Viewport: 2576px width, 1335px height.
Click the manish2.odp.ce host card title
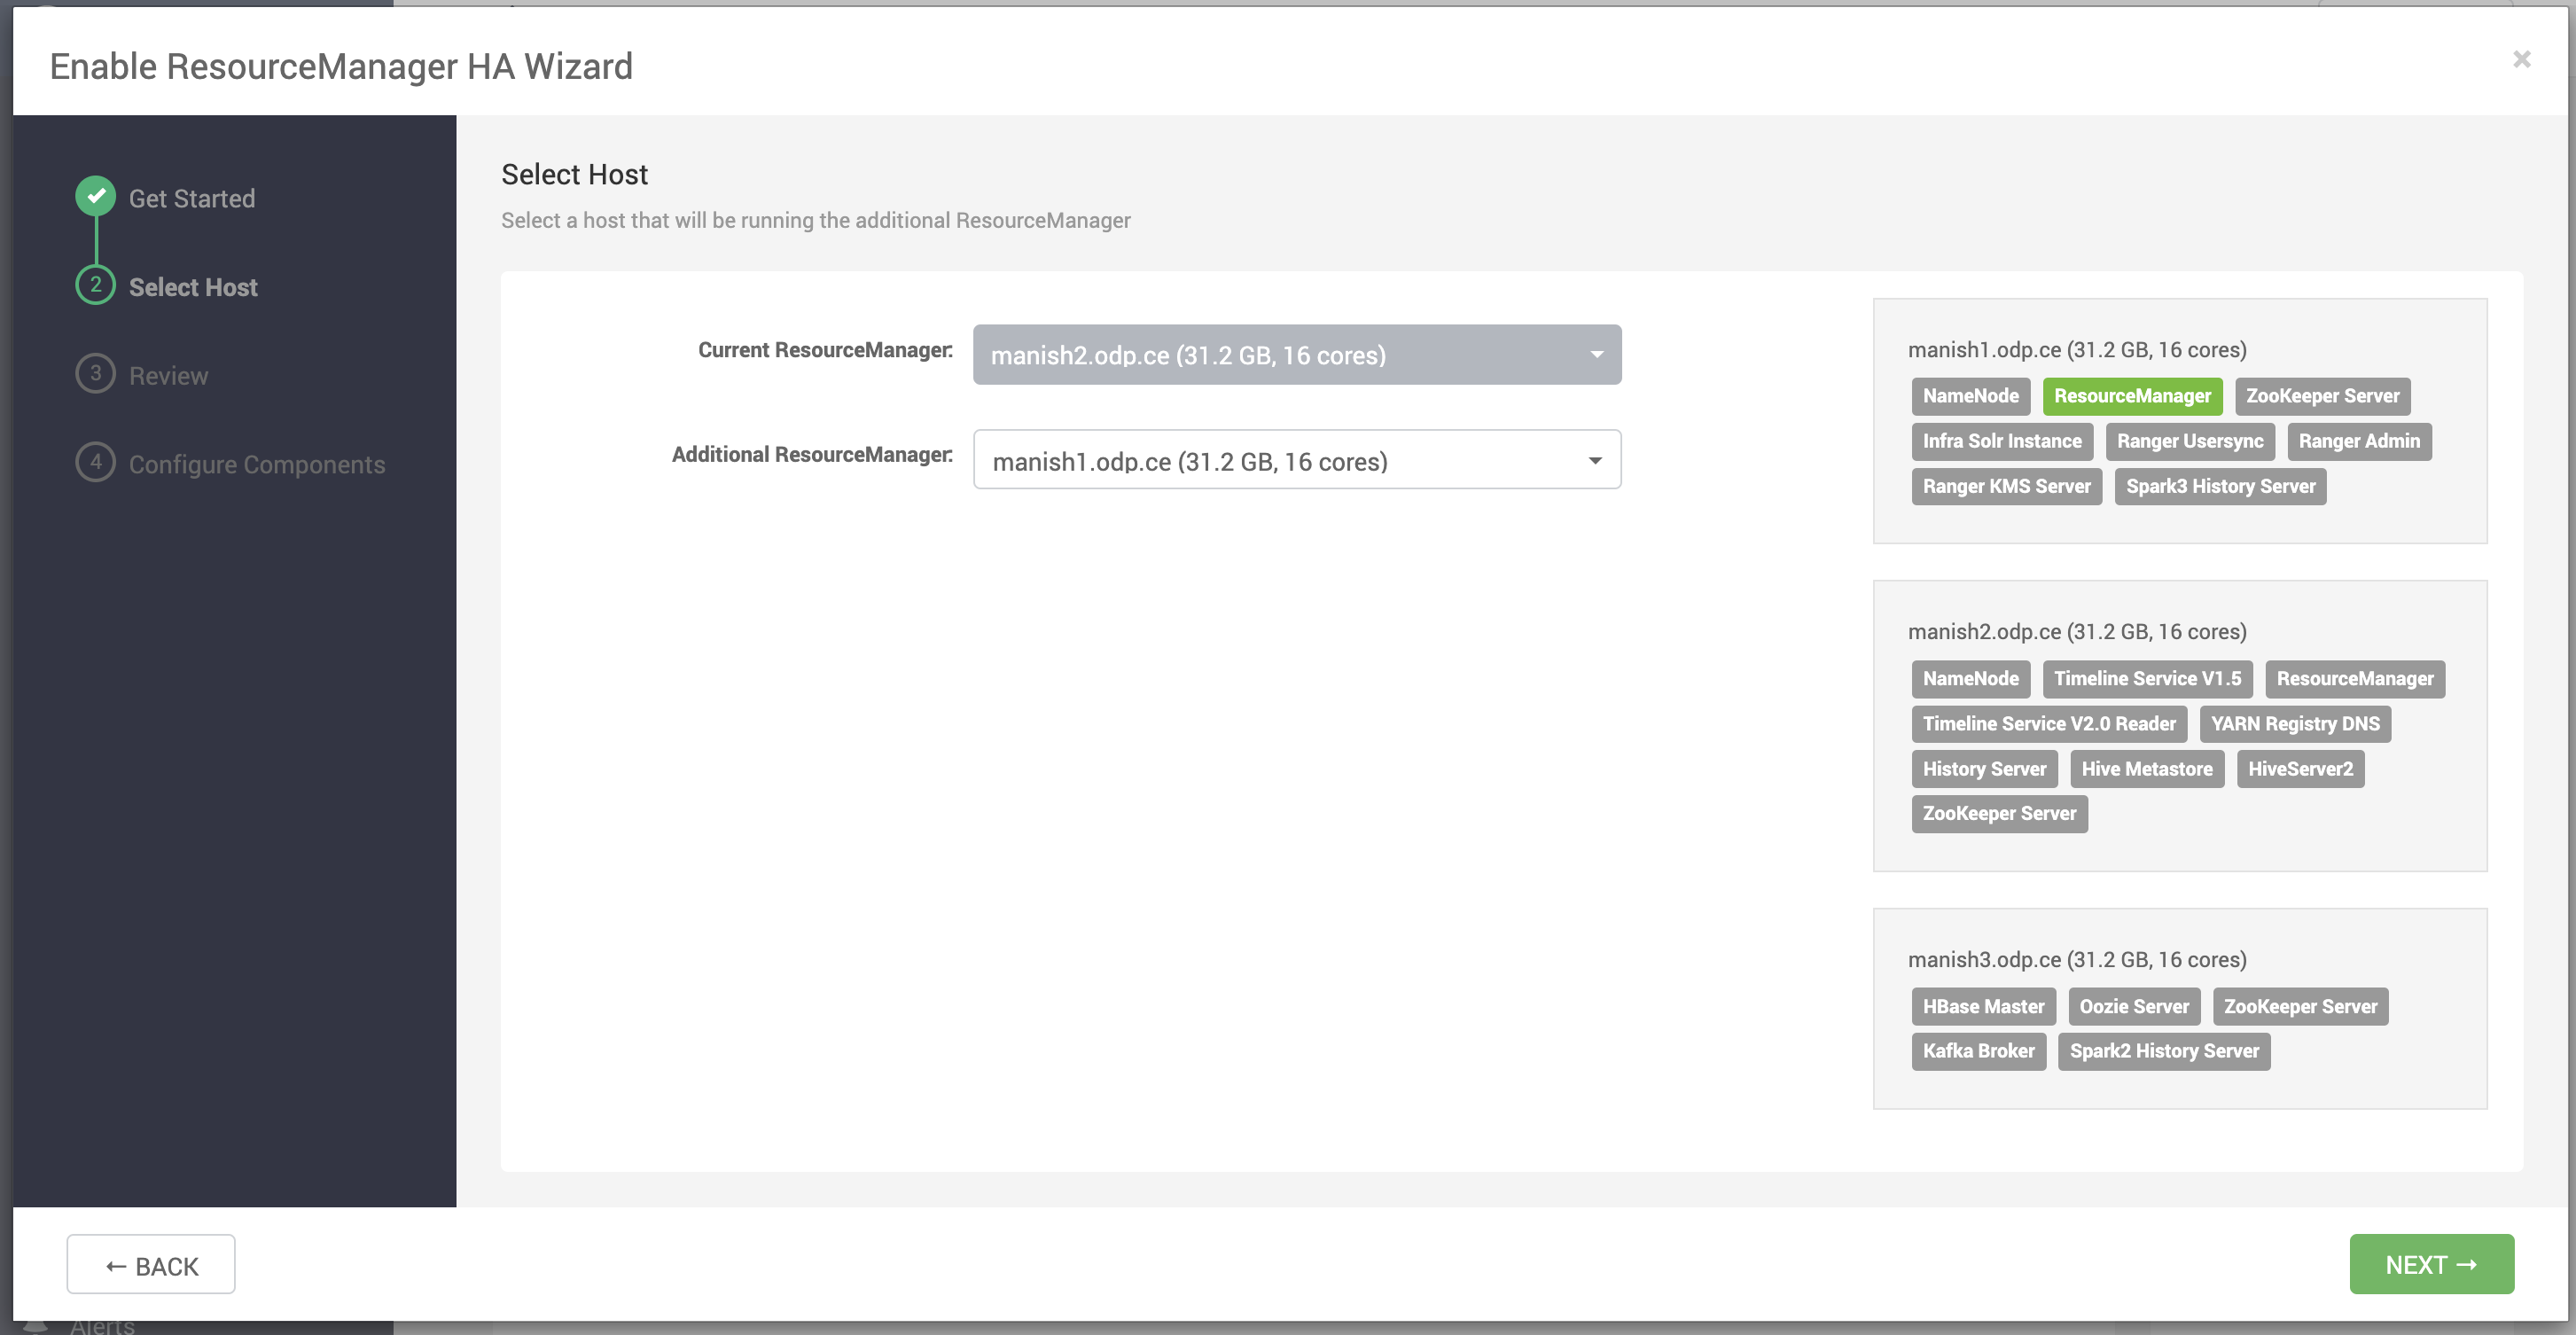coord(2077,632)
